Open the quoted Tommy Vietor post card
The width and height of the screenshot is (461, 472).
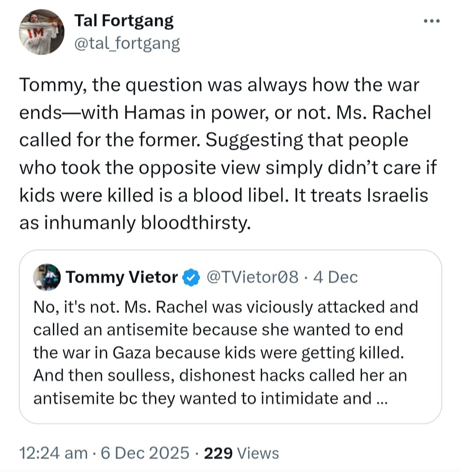[x=230, y=337]
